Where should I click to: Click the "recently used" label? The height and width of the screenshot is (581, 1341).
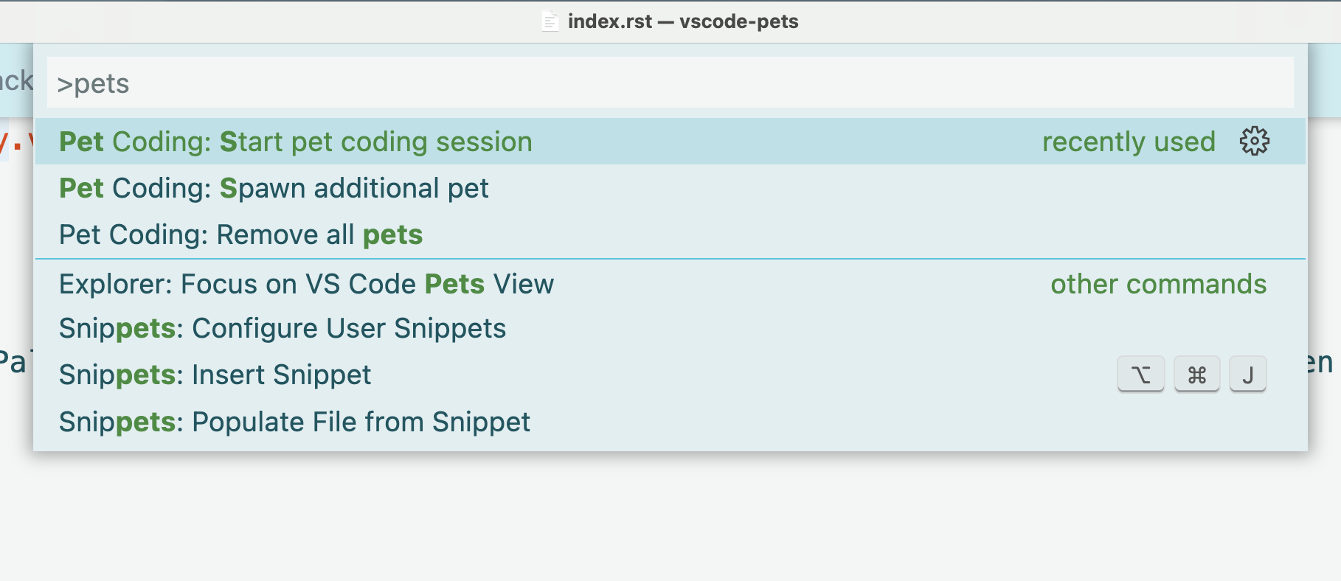point(1129,142)
